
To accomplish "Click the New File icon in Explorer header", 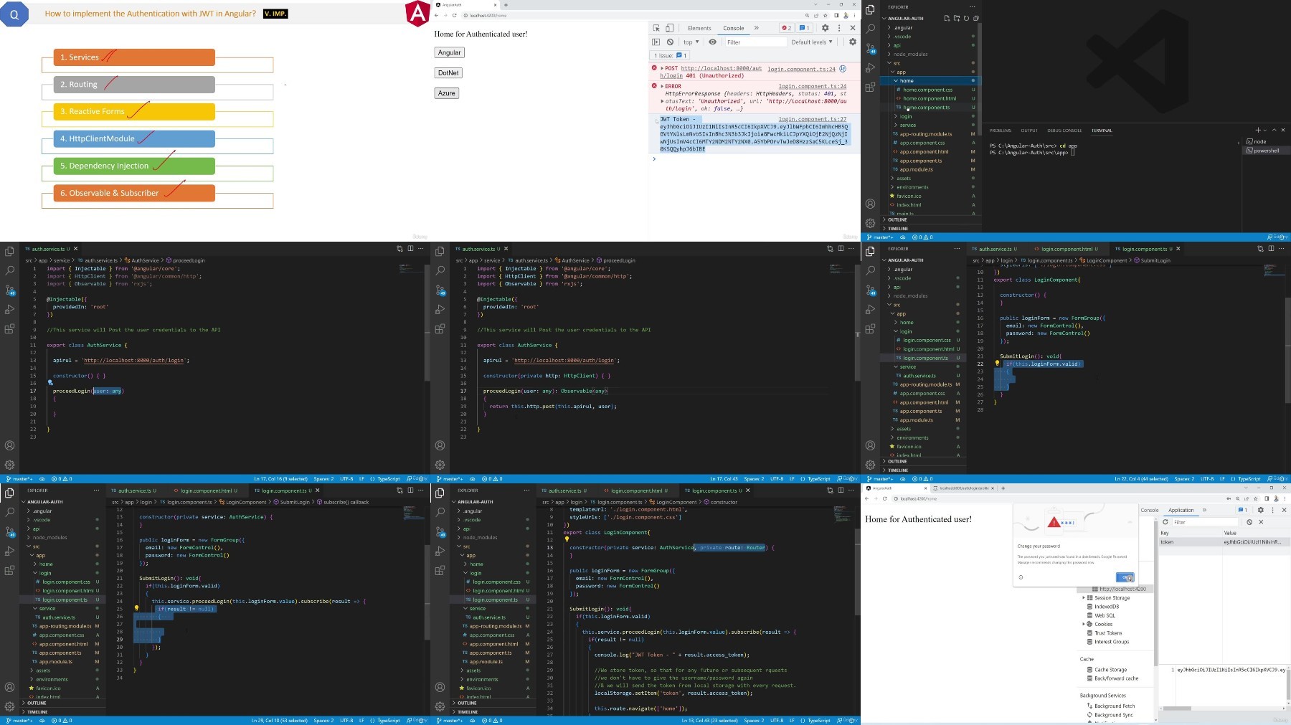I will pos(947,18).
